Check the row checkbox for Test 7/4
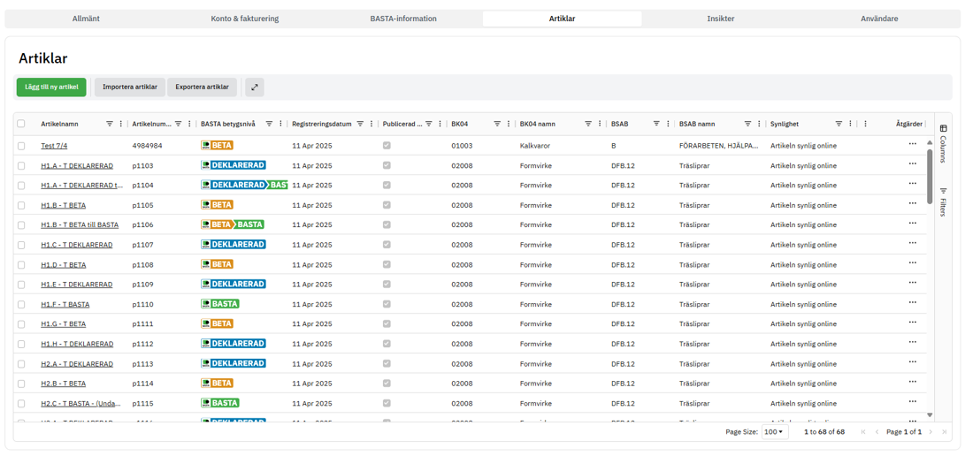The image size is (965, 456). pos(21,146)
